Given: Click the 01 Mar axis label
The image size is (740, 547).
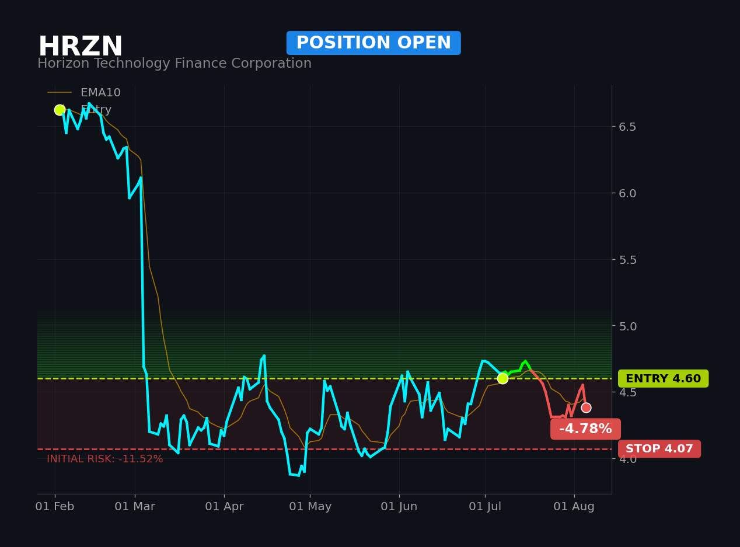Looking at the screenshot, I should [x=135, y=507].
